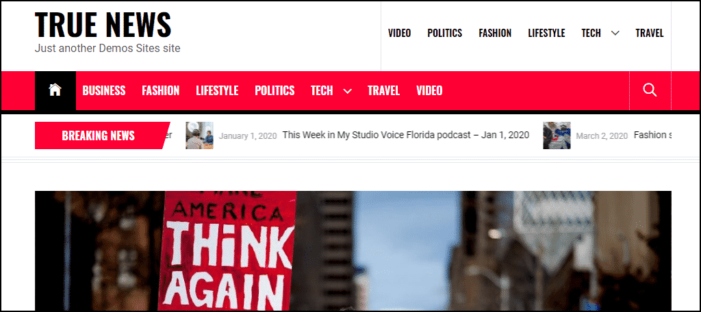Click Video in the top header menu
Image resolution: width=701 pixels, height=312 pixels.
click(399, 33)
